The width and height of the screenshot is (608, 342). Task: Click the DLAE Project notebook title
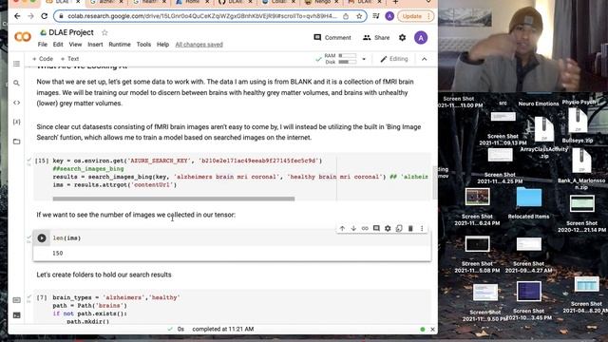(71, 32)
